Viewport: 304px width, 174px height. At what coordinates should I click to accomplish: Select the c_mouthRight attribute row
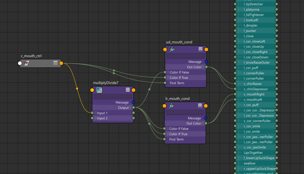256,94
